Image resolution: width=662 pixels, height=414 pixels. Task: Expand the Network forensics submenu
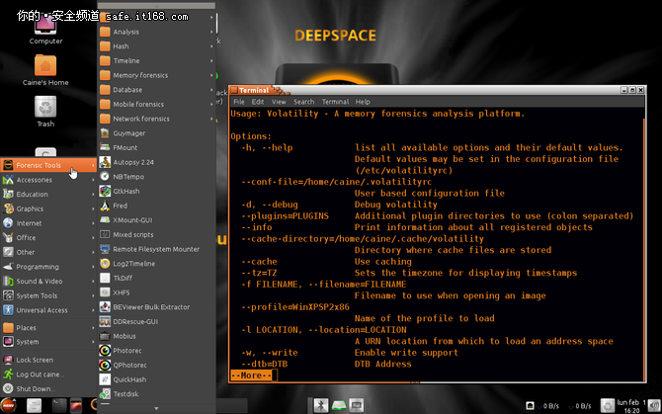coord(140,119)
